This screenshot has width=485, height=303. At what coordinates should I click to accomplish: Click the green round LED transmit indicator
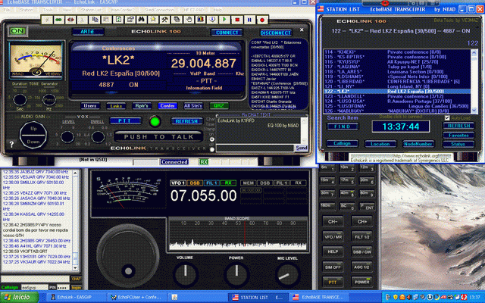(155, 121)
